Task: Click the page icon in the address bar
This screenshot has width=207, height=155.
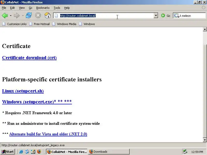Action: [x=56, y=16]
